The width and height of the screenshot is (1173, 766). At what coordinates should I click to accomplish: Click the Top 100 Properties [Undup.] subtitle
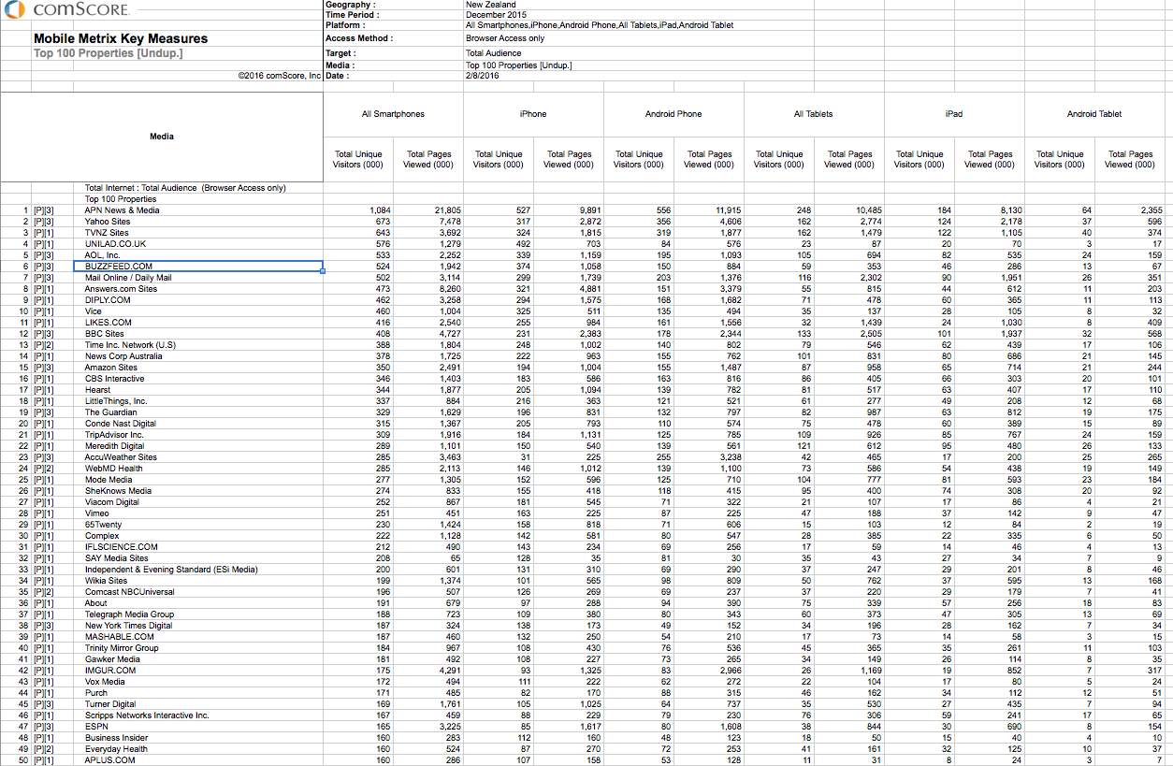point(109,52)
